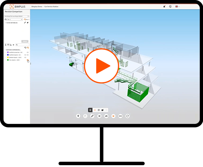The height and width of the screenshot is (167, 203).
Task: Open Bimplus Demo project breadcrumb
Action: pos(37,7)
